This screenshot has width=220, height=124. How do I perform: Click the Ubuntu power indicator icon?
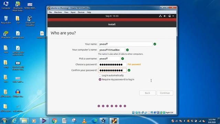click(169, 16)
